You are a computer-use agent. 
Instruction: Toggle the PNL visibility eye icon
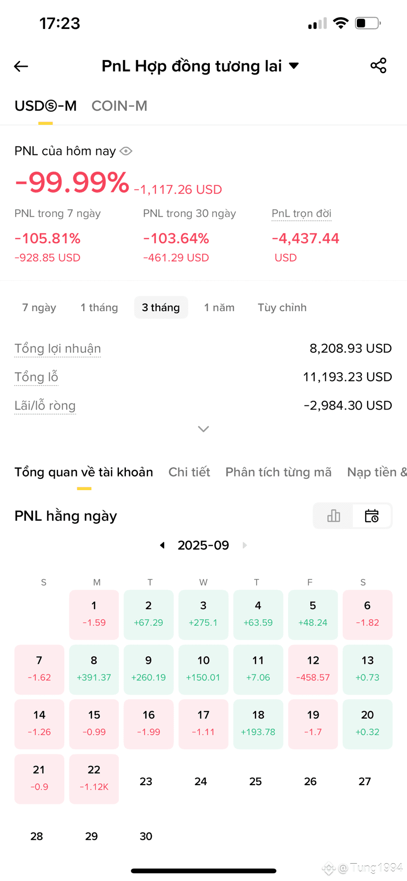click(126, 151)
